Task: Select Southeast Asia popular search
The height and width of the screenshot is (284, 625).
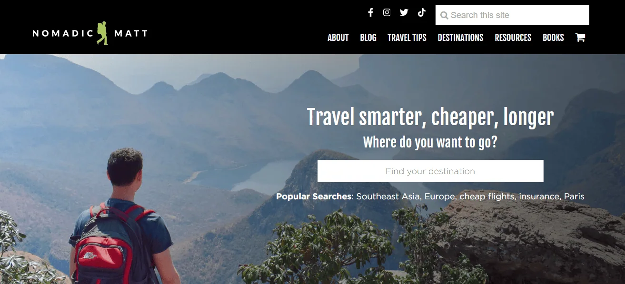Action: click(x=388, y=196)
